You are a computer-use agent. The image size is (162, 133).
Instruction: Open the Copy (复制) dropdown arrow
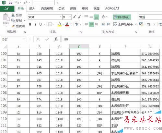click(x=24, y=20)
